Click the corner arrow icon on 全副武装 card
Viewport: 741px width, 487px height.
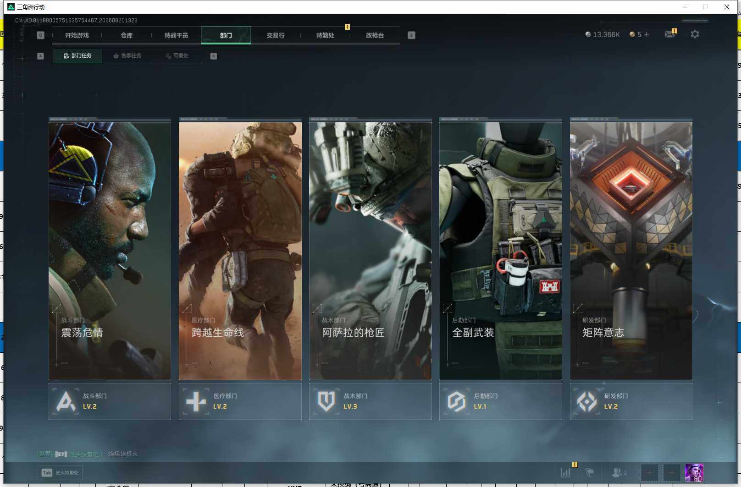click(447, 308)
